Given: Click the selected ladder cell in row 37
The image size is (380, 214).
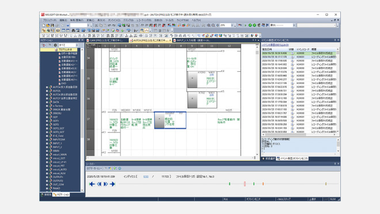Looking at the screenshot, I should (170, 120).
